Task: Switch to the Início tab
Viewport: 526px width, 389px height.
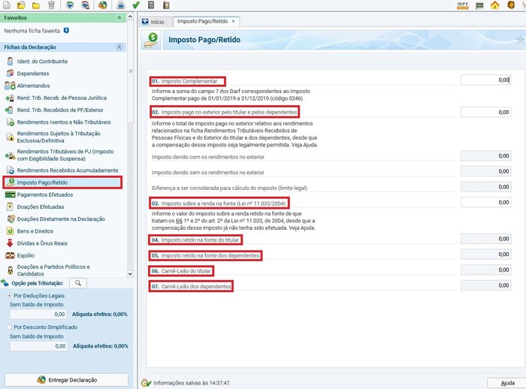Action: (x=153, y=22)
